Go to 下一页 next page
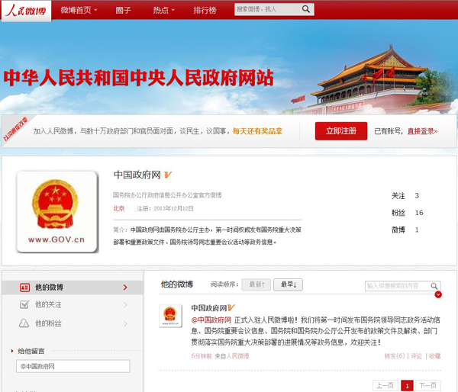This screenshot has width=458, height=392. 428,385
